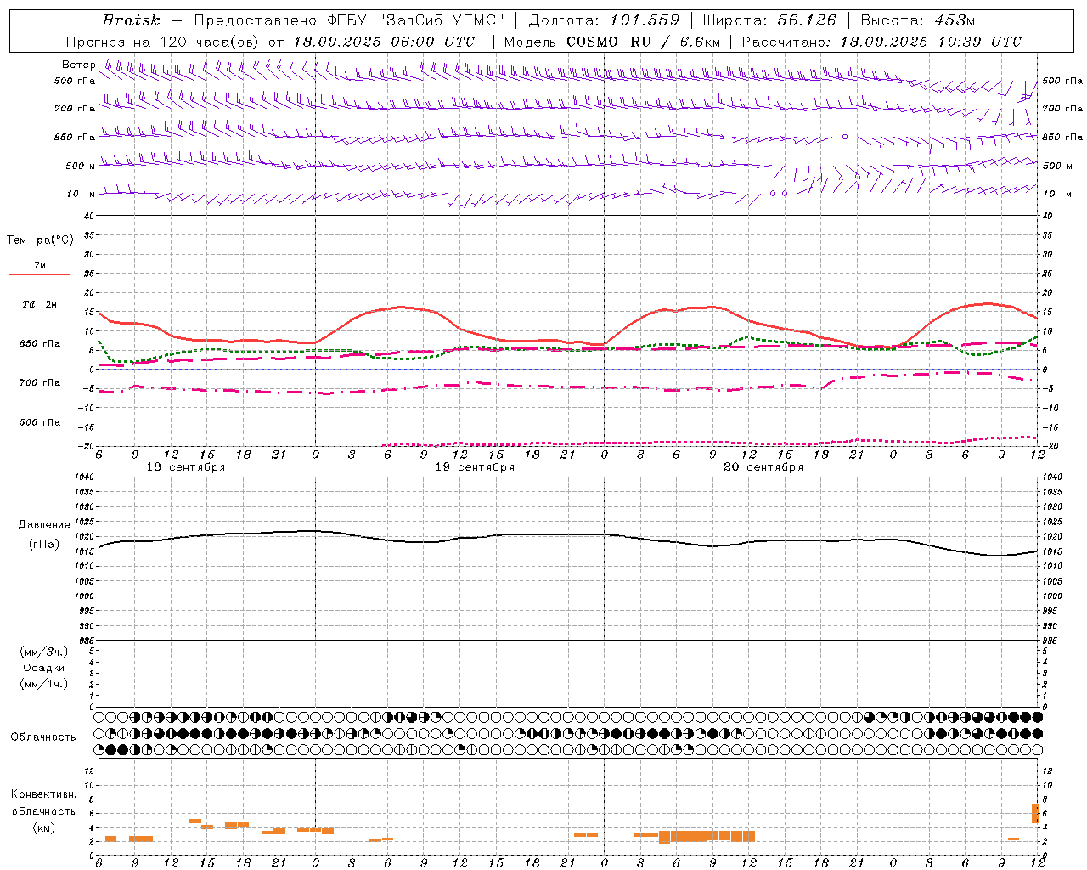Click the latitude value Широта: 56.126
The height and width of the screenshot is (870, 1087).
pyautogui.click(x=769, y=20)
